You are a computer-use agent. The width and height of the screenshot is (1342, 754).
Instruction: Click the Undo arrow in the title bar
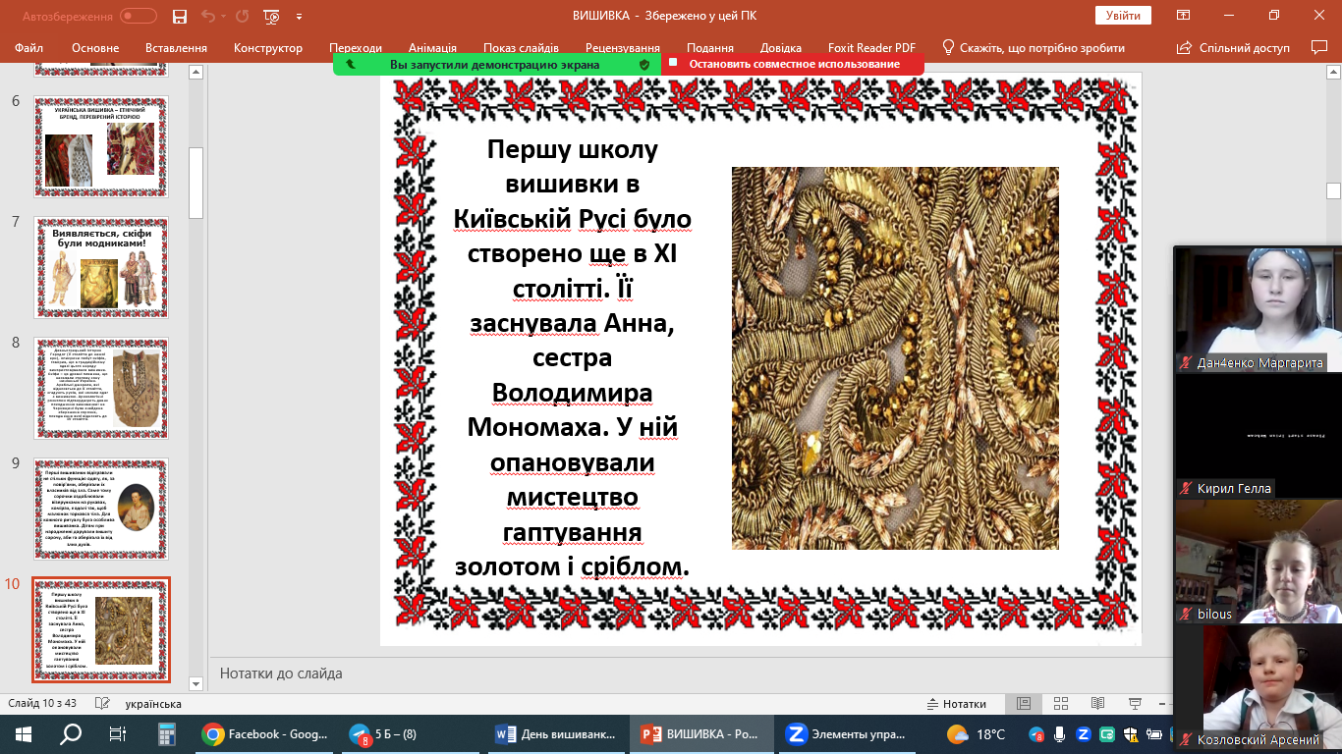pyautogui.click(x=207, y=16)
